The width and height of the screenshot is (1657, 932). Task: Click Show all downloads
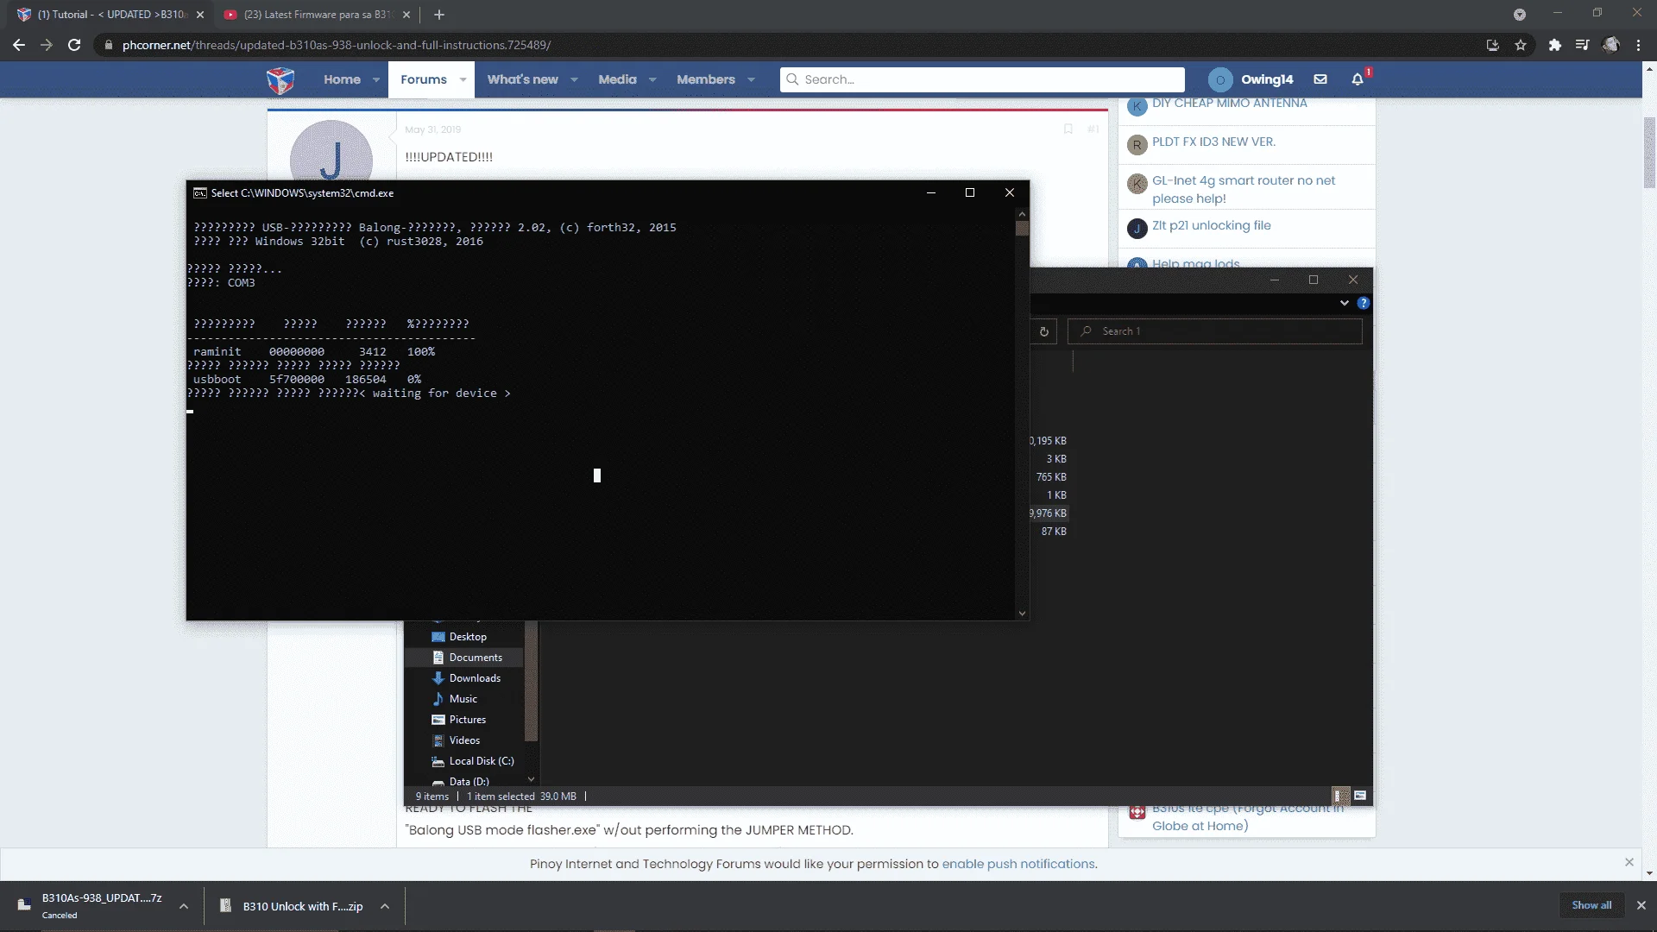1591,905
